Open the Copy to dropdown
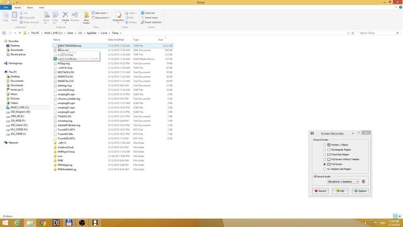The height and width of the screenshot is (227, 403). [55, 18]
